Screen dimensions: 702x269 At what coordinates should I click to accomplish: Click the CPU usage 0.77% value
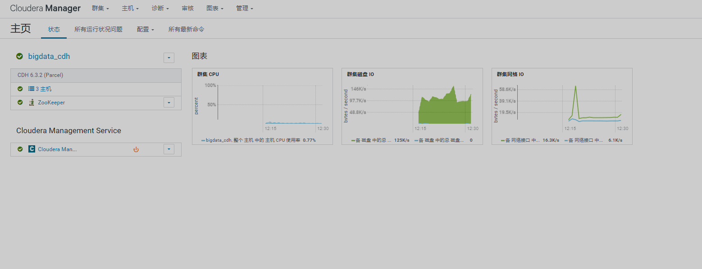point(309,140)
